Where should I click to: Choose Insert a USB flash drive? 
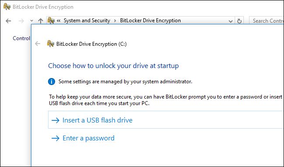click(166, 120)
